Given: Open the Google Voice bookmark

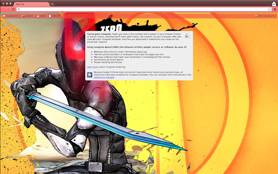Looking at the screenshot, I should coord(10,16).
